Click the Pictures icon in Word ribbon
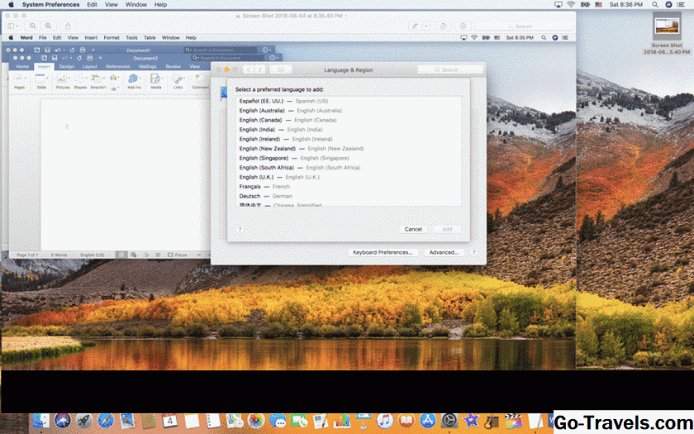Image resolution: width=694 pixels, height=434 pixels. click(x=63, y=79)
